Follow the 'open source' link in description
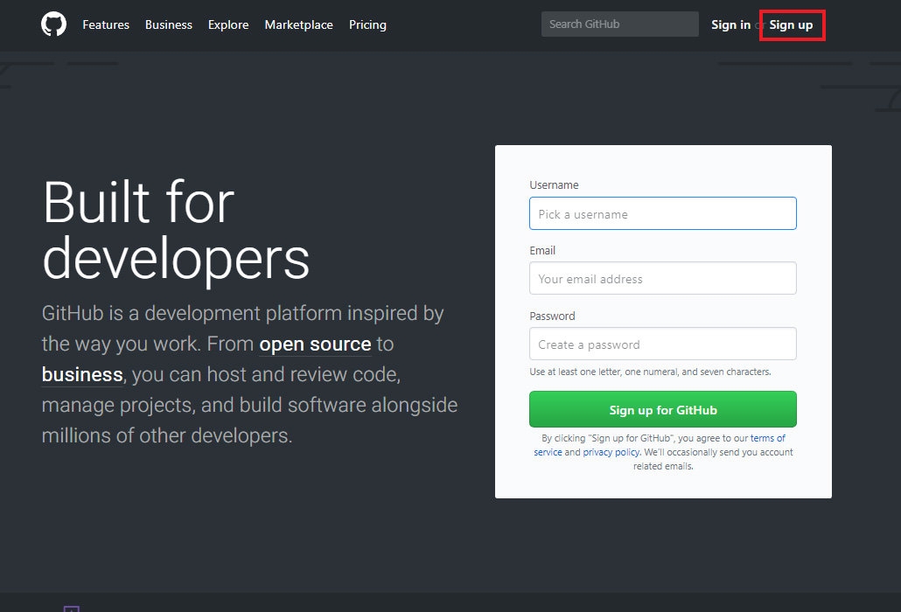Image resolution: width=901 pixels, height=612 pixels. [x=315, y=344]
